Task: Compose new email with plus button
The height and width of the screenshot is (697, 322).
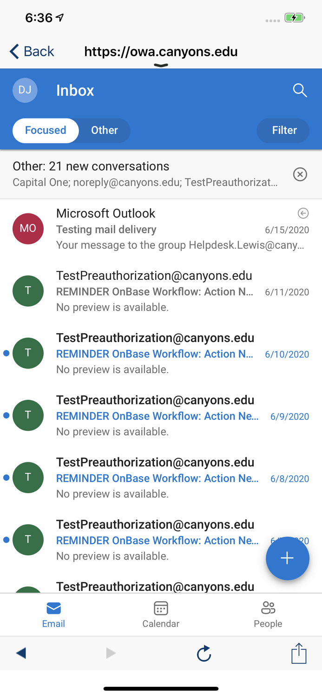Action: [x=287, y=558]
